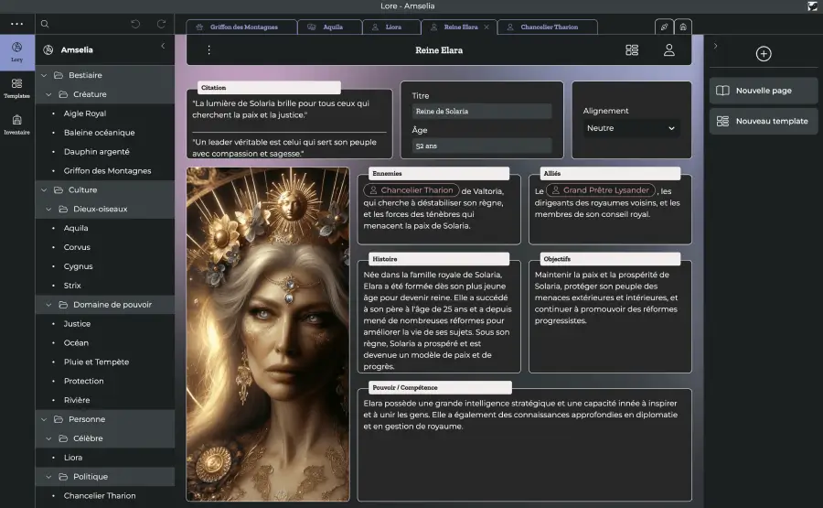Open the page options vertical dots menu
823x508 pixels.
(x=208, y=50)
